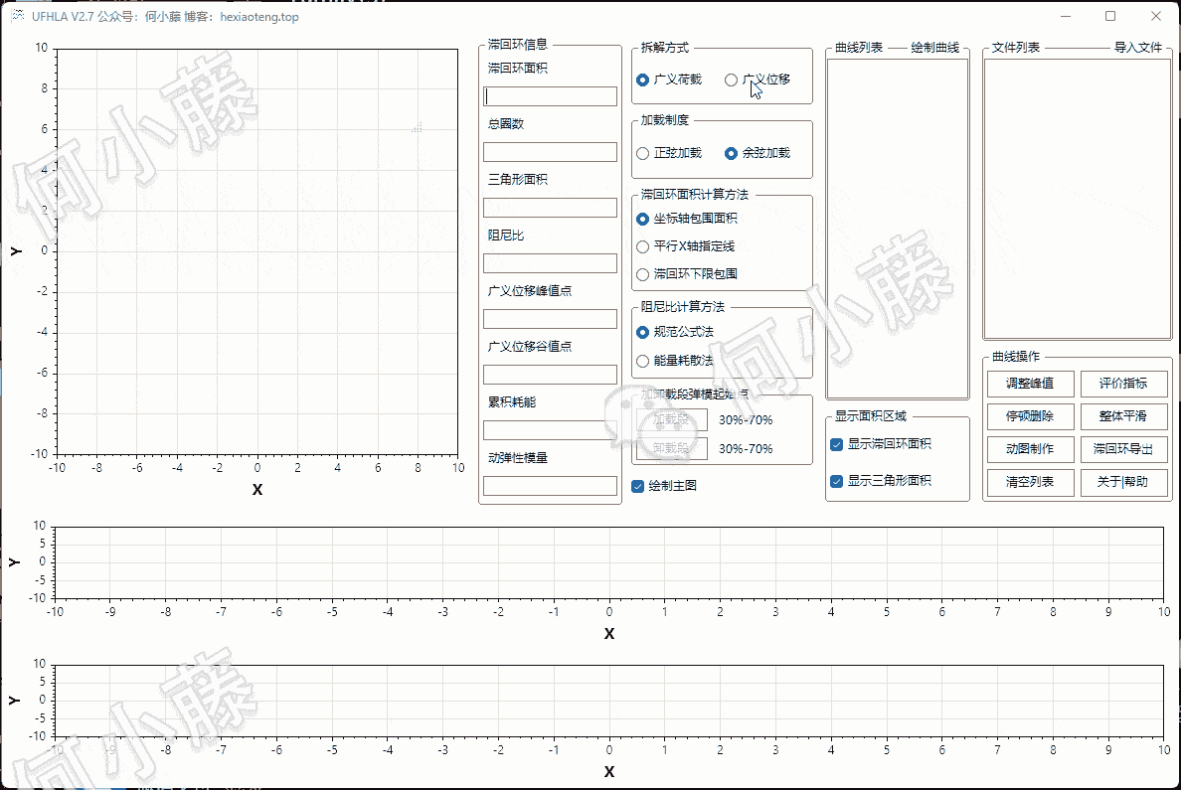The height and width of the screenshot is (790, 1181).
Task: Choose 能量耗散法 damping method
Action: [642, 361]
